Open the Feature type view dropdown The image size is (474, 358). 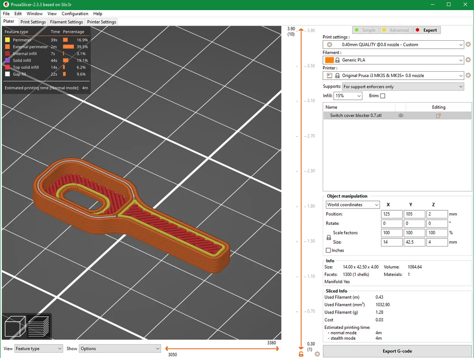38,349
